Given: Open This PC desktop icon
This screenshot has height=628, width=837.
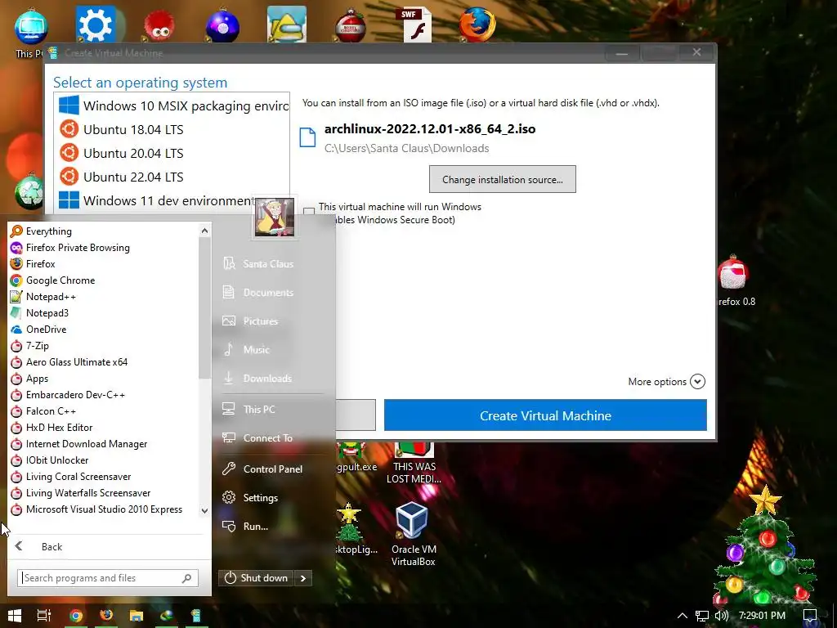Looking at the screenshot, I should point(30,33).
